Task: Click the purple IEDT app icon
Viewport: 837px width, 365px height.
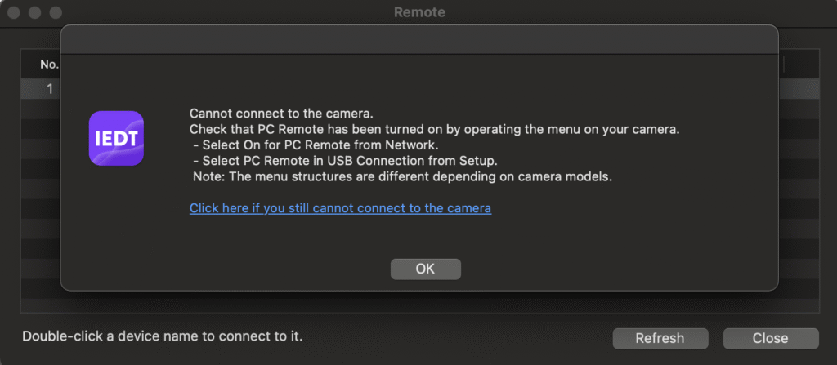Action: tap(116, 138)
